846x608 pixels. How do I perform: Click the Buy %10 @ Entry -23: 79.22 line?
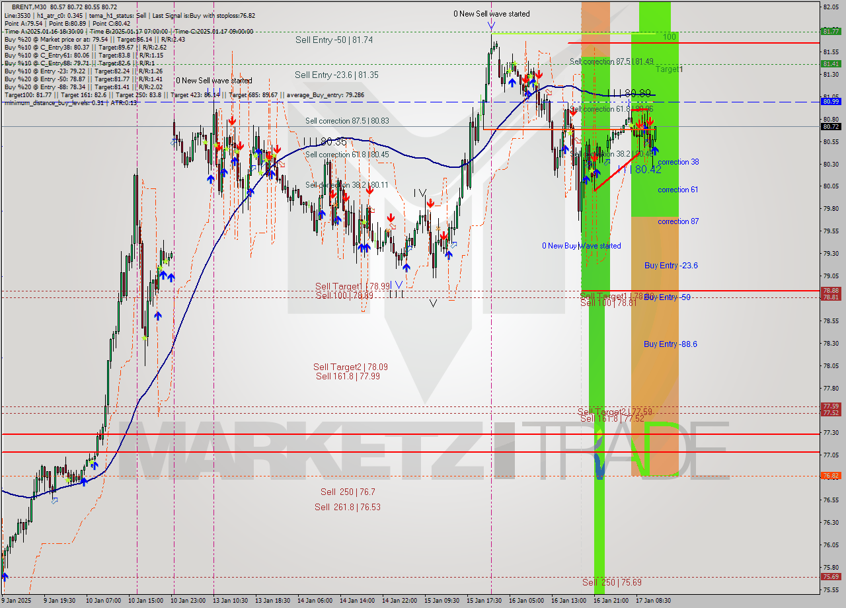click(x=83, y=71)
